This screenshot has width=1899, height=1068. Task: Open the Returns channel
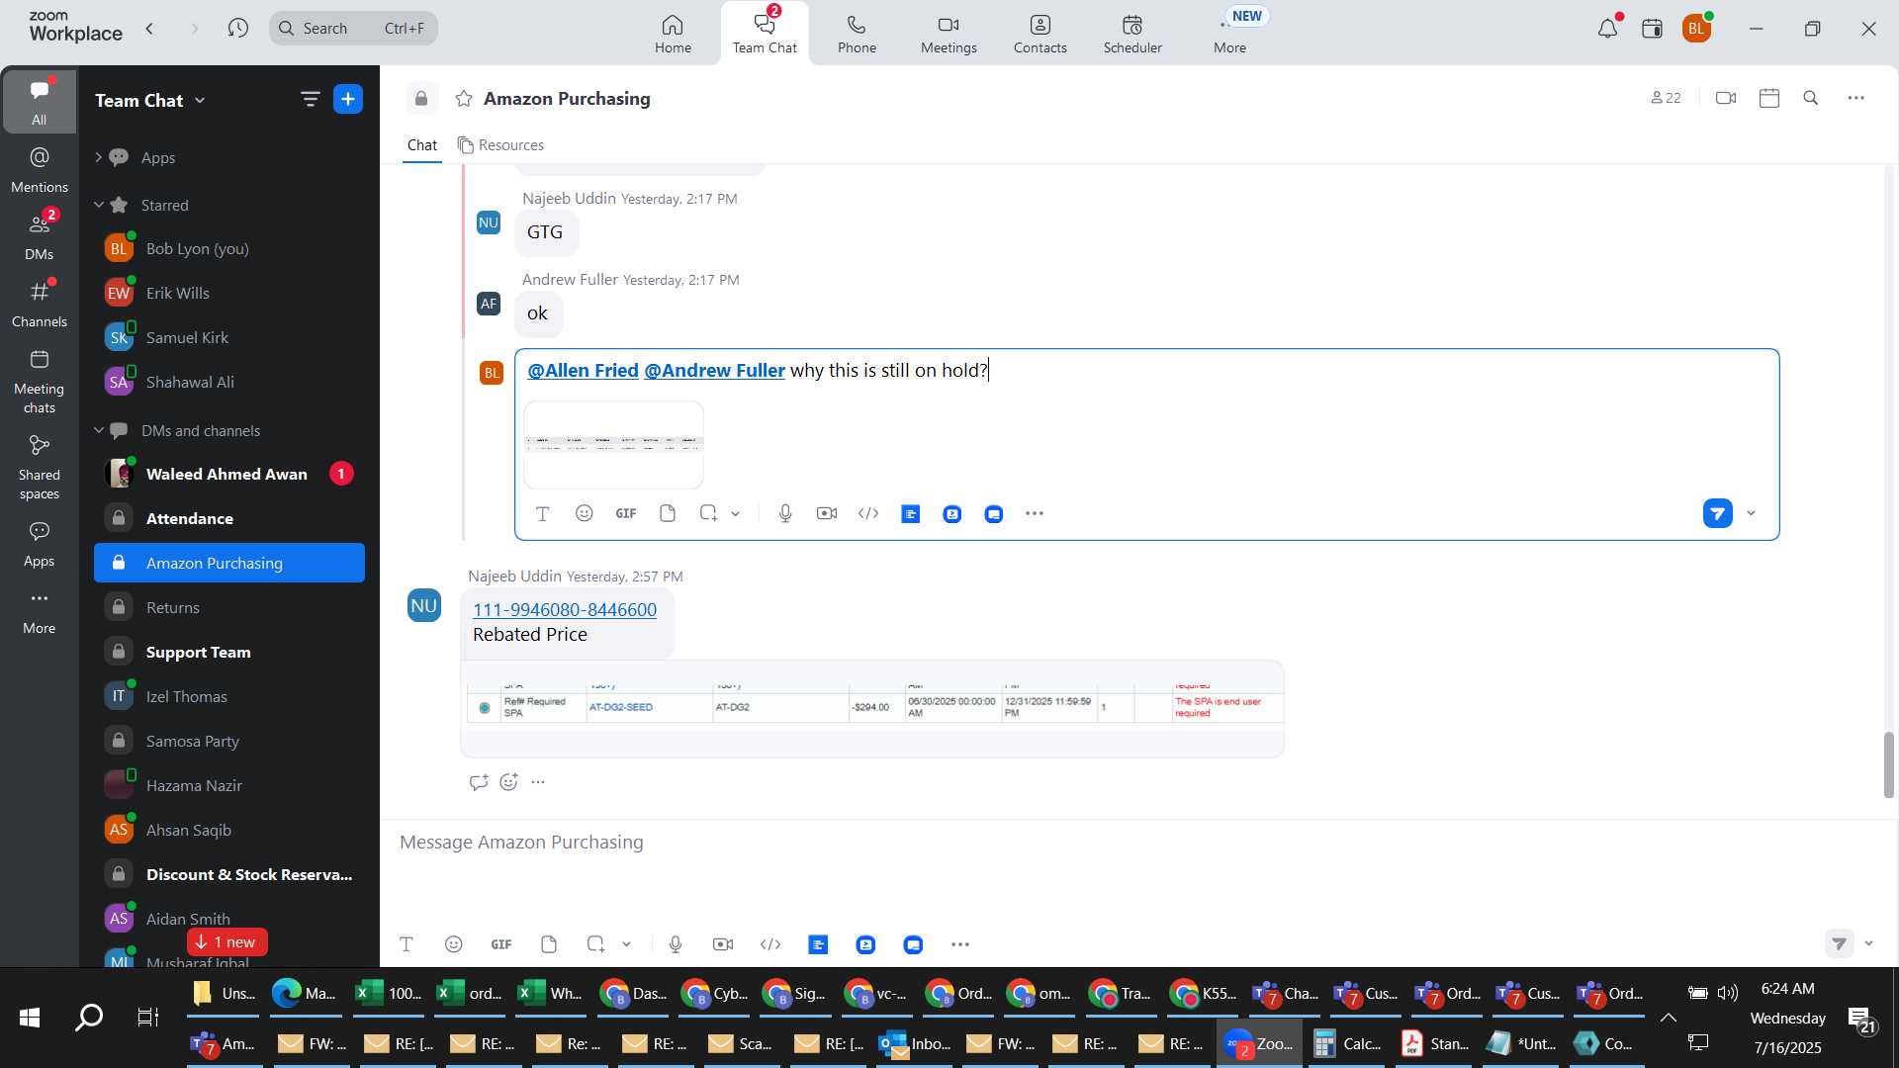point(229,607)
